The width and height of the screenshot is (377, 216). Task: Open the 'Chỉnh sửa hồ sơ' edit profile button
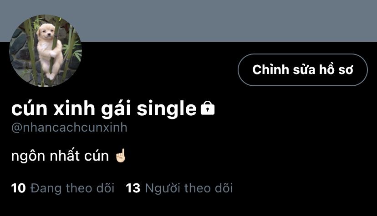(303, 70)
